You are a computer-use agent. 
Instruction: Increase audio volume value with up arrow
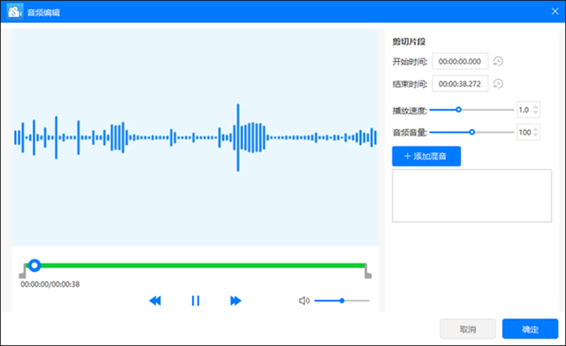pyautogui.click(x=536, y=129)
